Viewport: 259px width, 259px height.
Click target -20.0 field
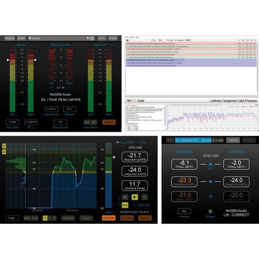point(237,196)
